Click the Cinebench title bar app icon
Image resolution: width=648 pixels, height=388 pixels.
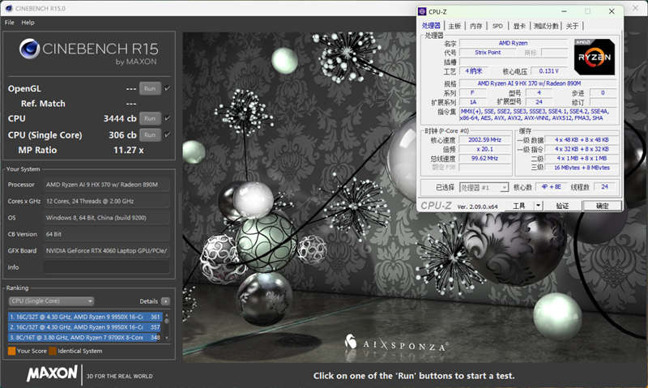[9, 8]
